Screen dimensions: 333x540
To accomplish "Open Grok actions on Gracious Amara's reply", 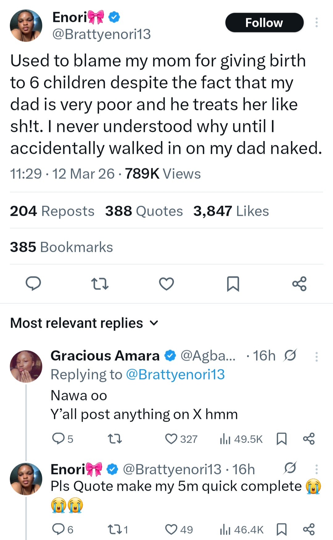I will pos(290,355).
